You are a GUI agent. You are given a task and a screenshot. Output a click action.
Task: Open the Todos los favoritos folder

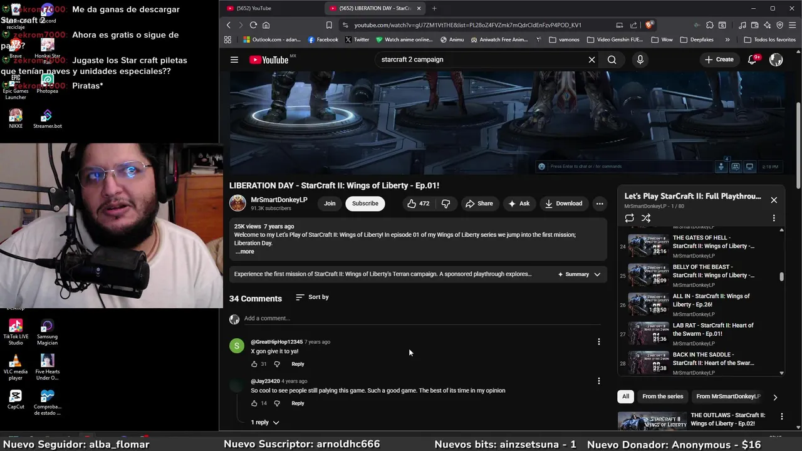click(769, 39)
